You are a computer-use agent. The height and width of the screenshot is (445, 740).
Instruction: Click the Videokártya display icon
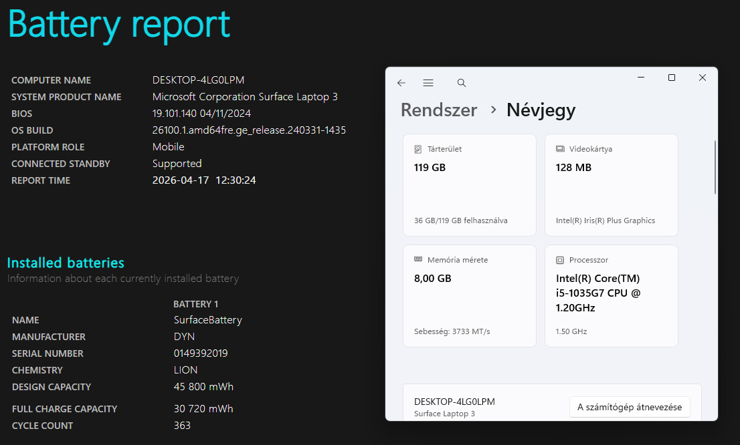click(560, 149)
